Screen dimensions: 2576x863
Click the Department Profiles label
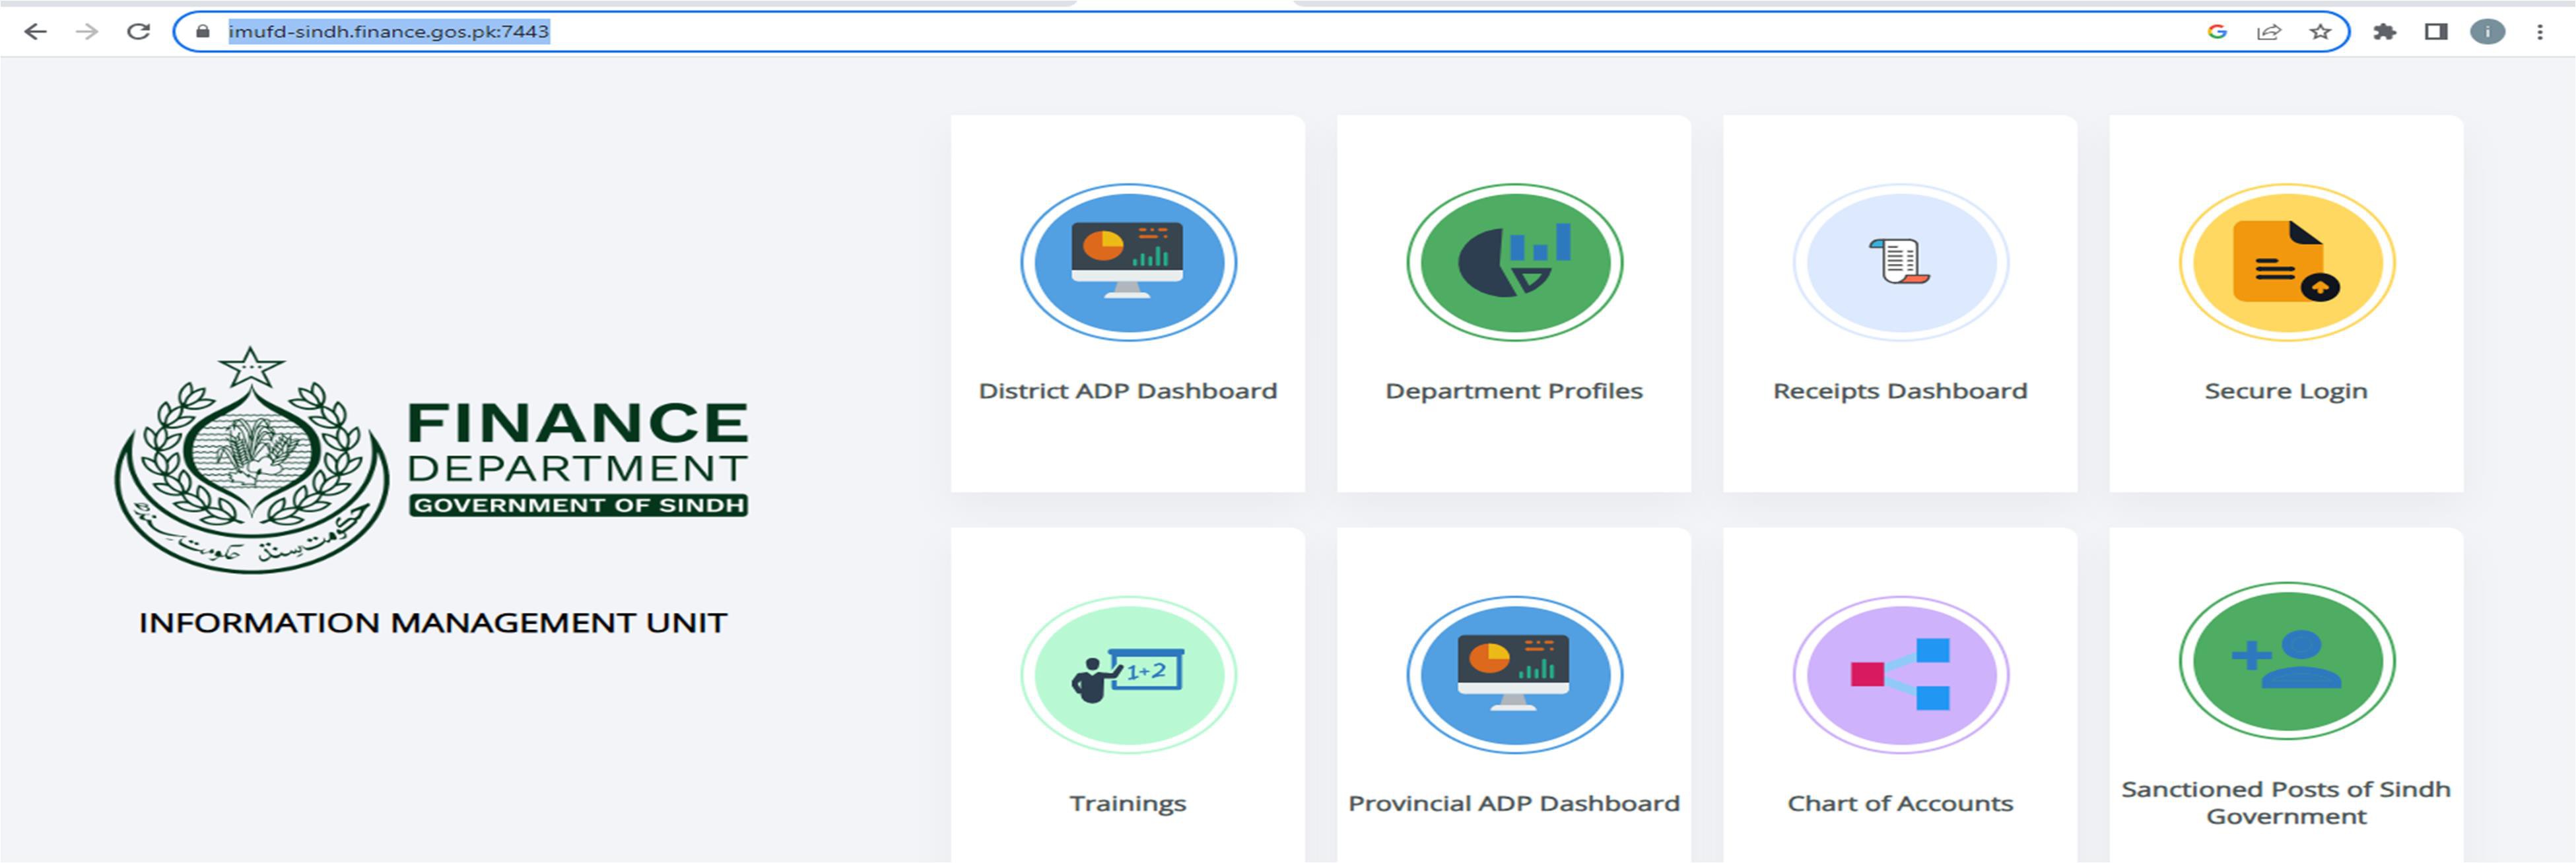point(1514,391)
